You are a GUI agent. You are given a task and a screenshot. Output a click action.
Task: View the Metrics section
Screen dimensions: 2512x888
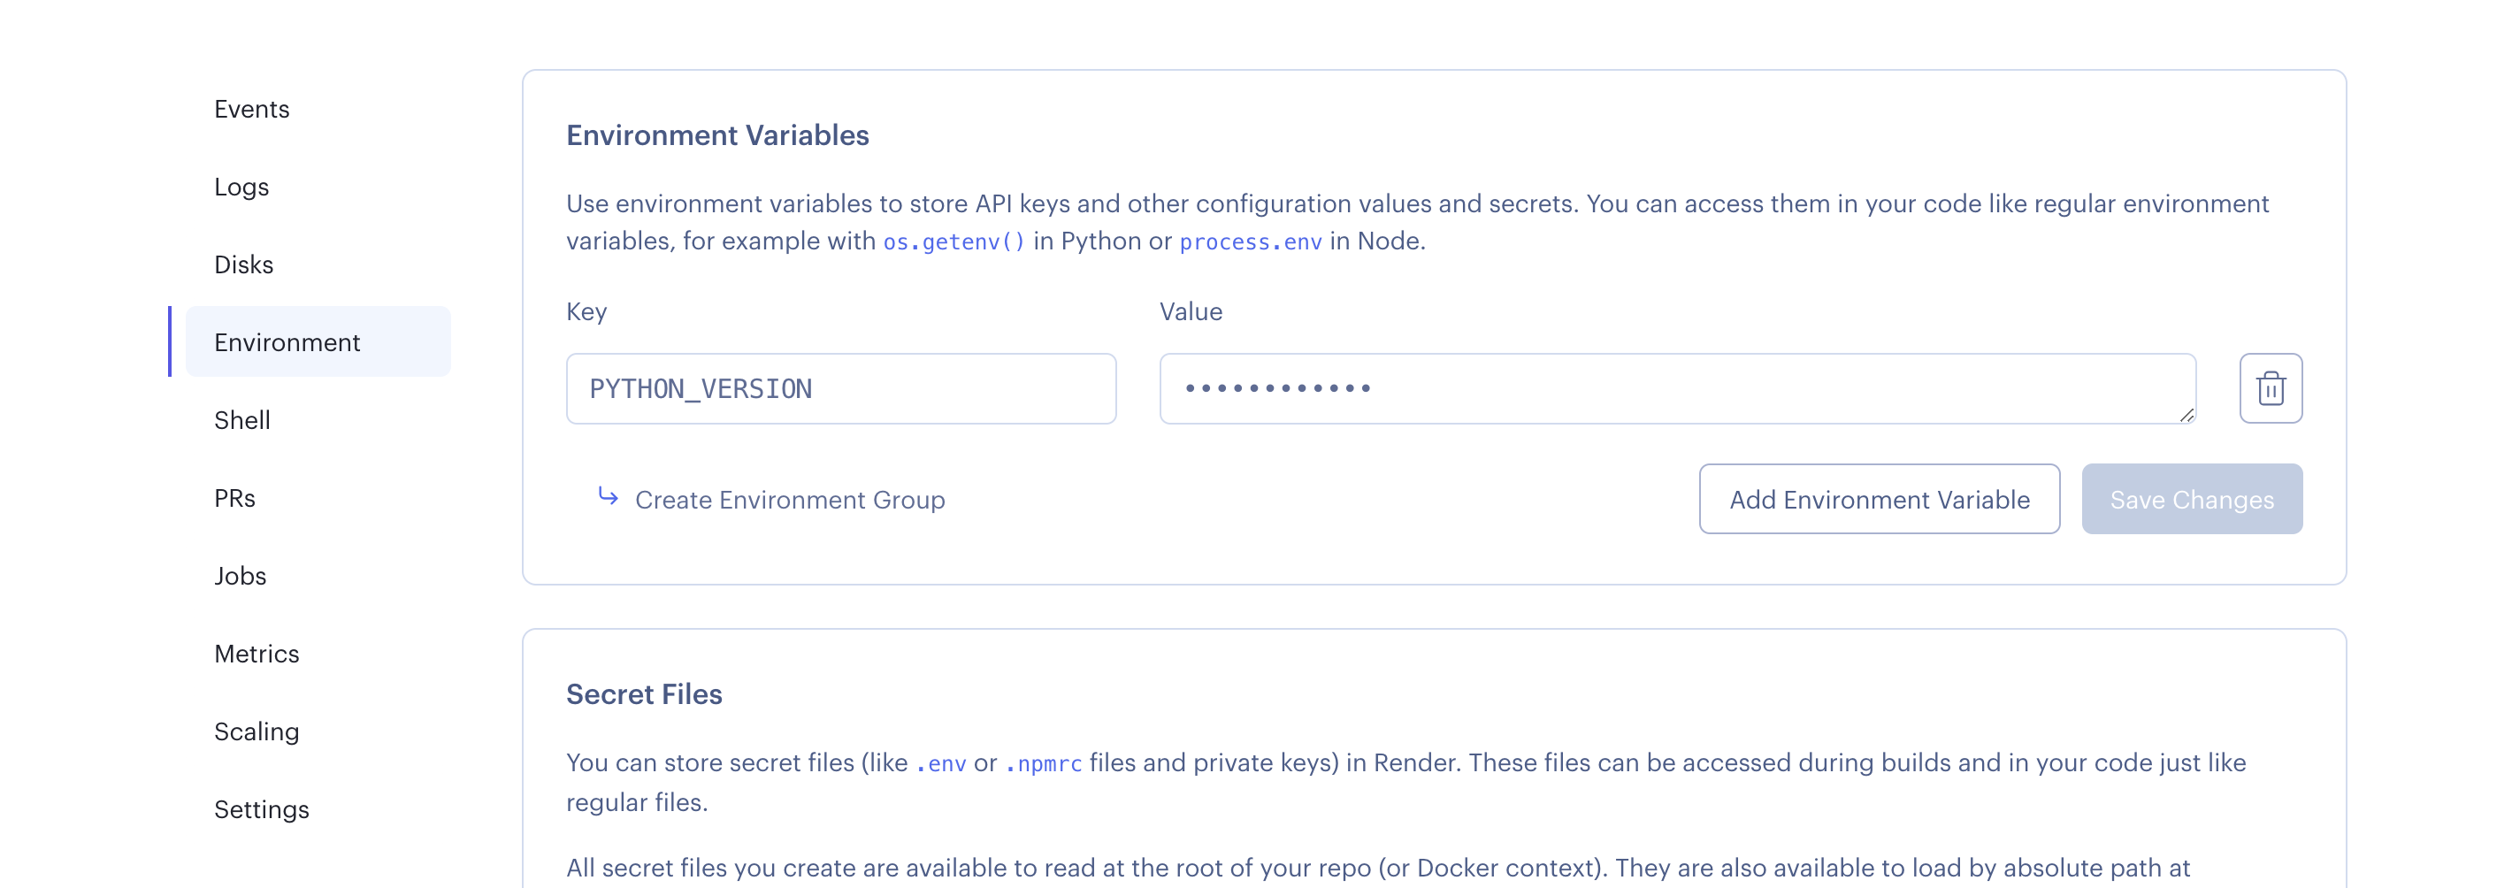point(257,654)
